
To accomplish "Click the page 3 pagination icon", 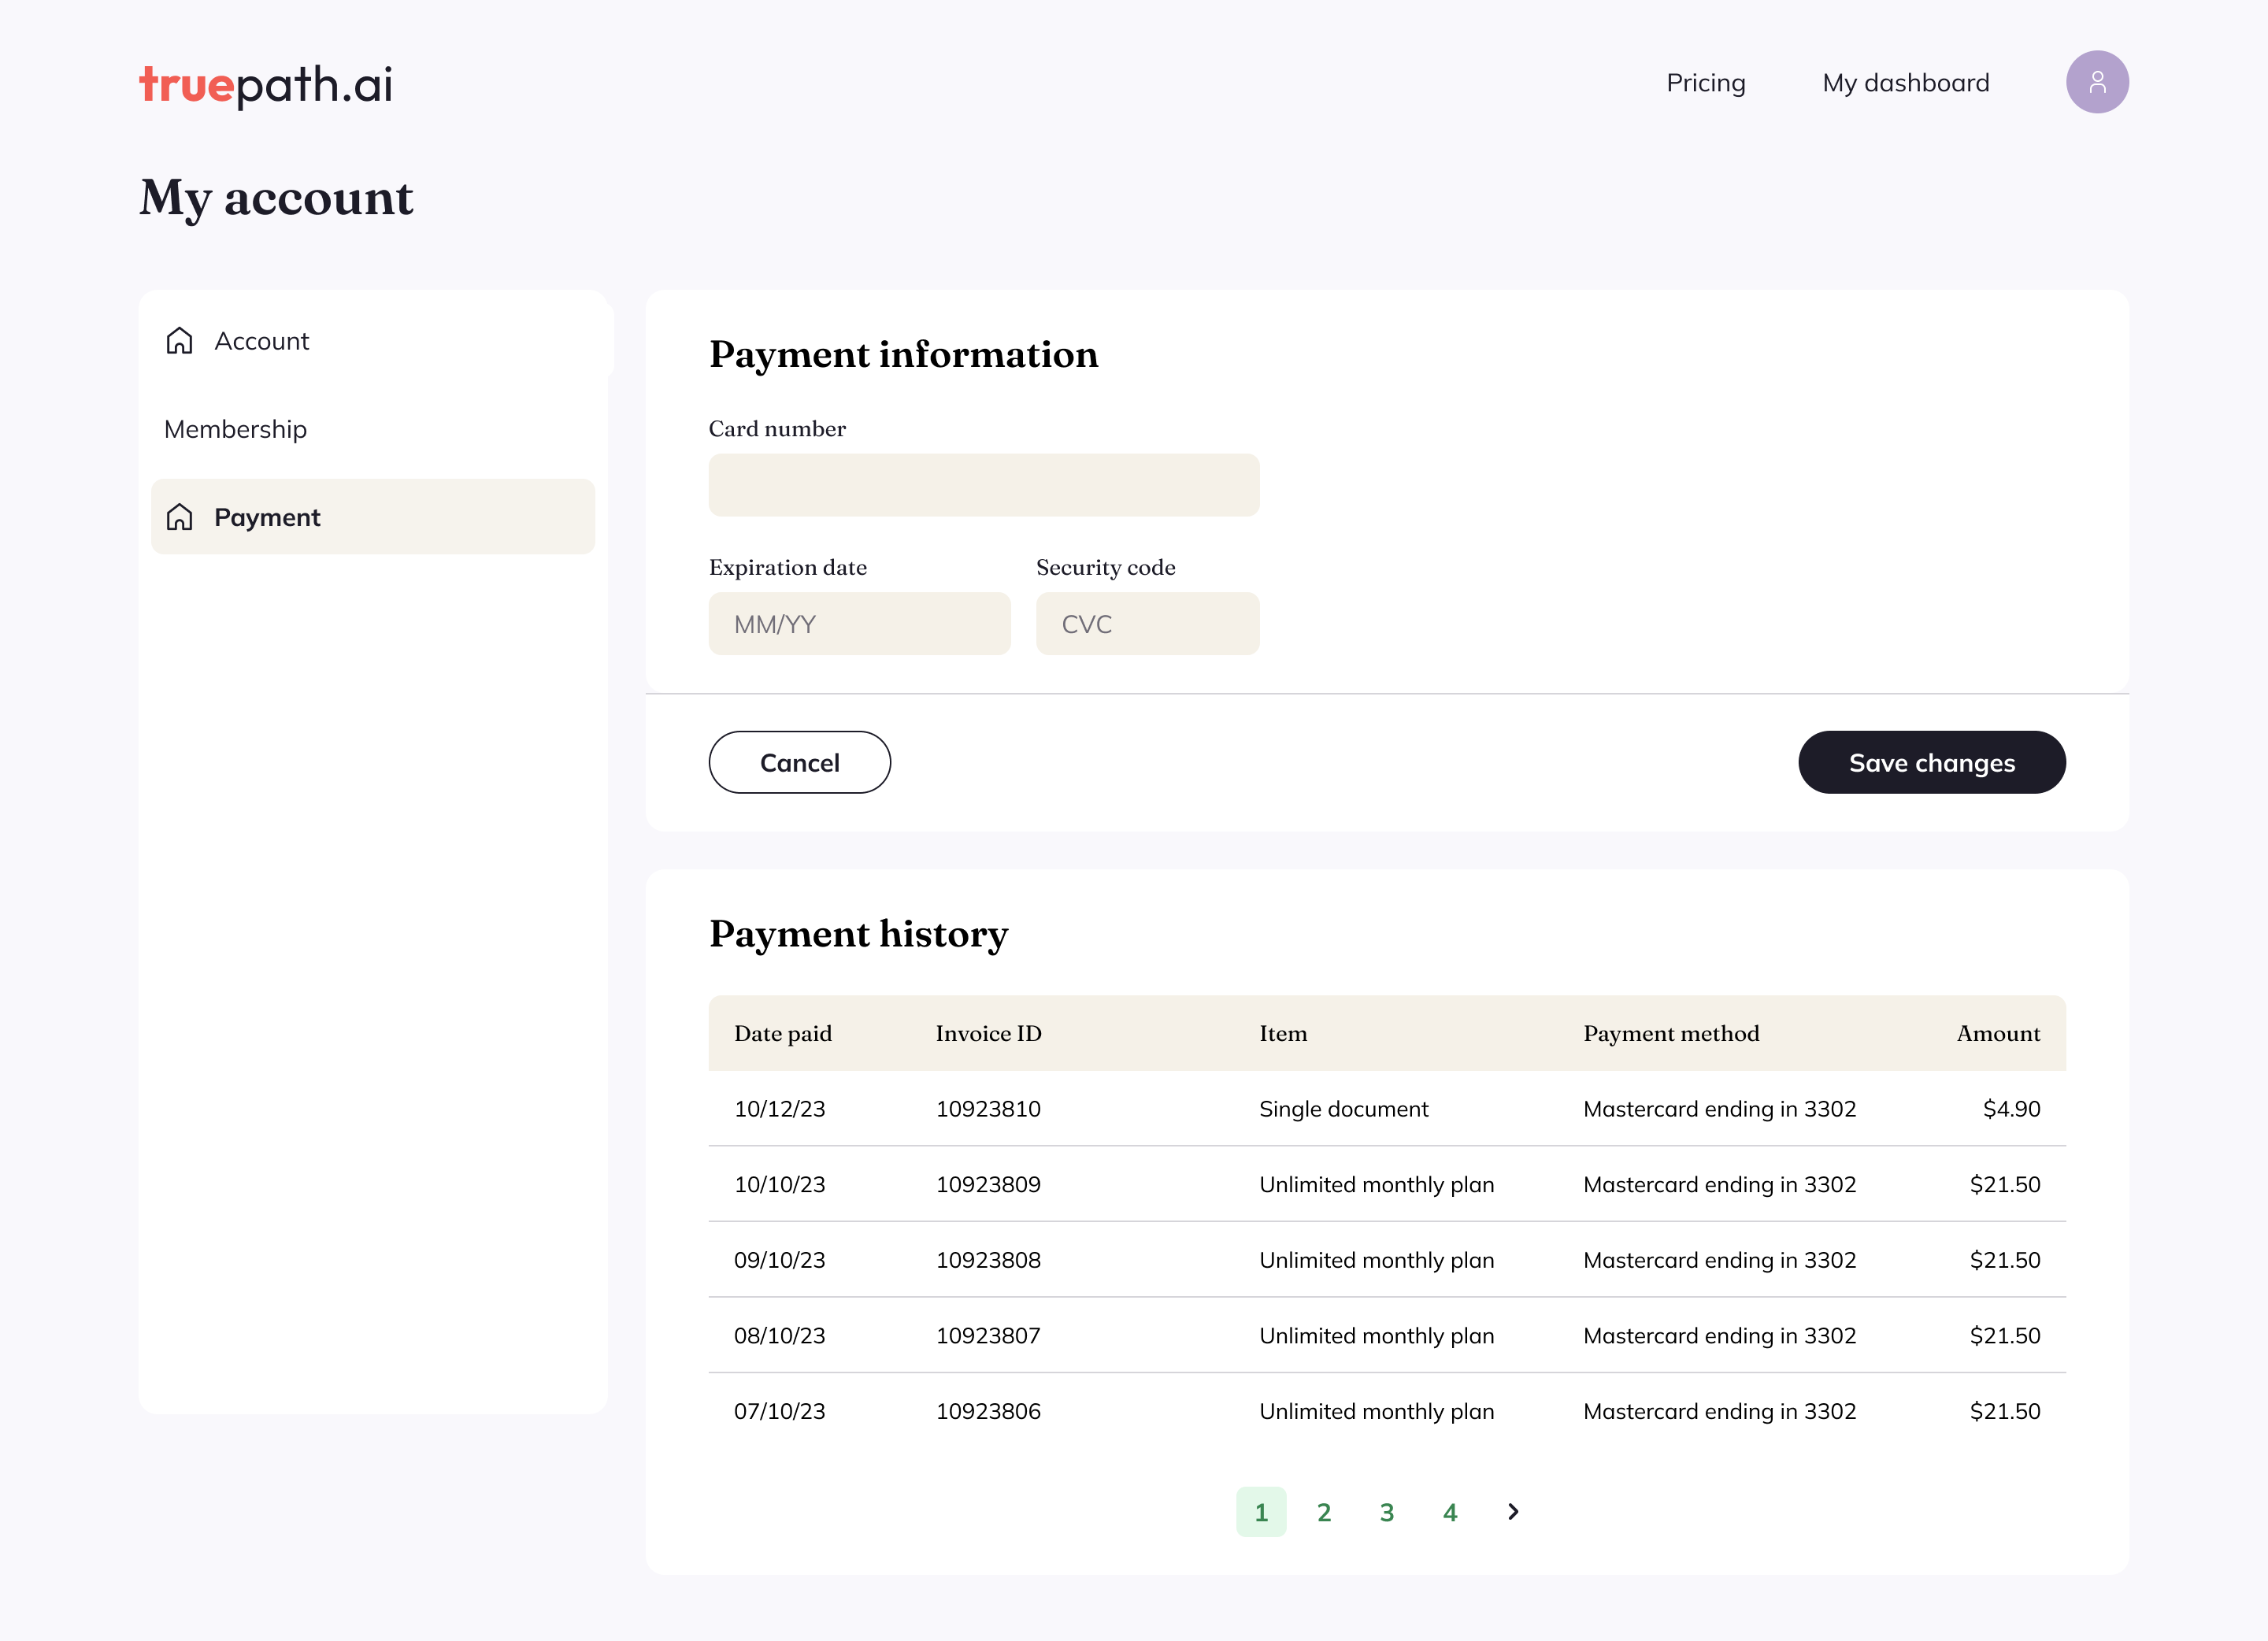I will pos(1386,1511).
